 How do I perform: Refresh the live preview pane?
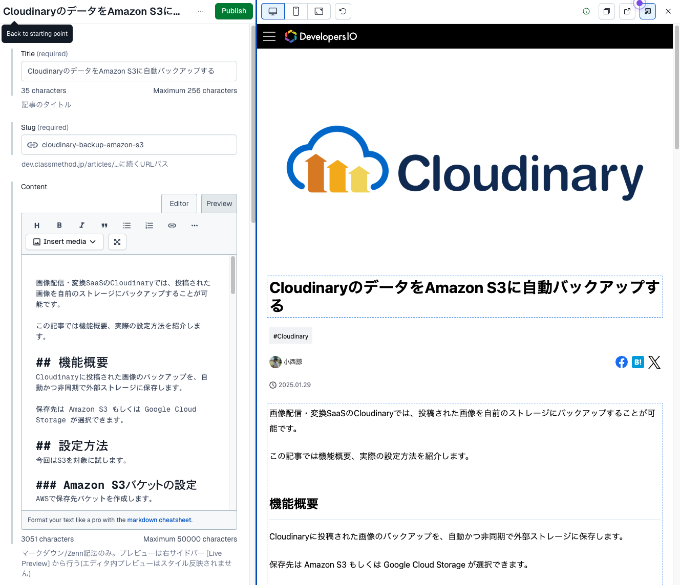343,11
